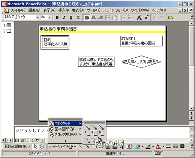Expand formatting toolbar options chevron
The height and width of the screenshot is (158, 195).
point(192,18)
